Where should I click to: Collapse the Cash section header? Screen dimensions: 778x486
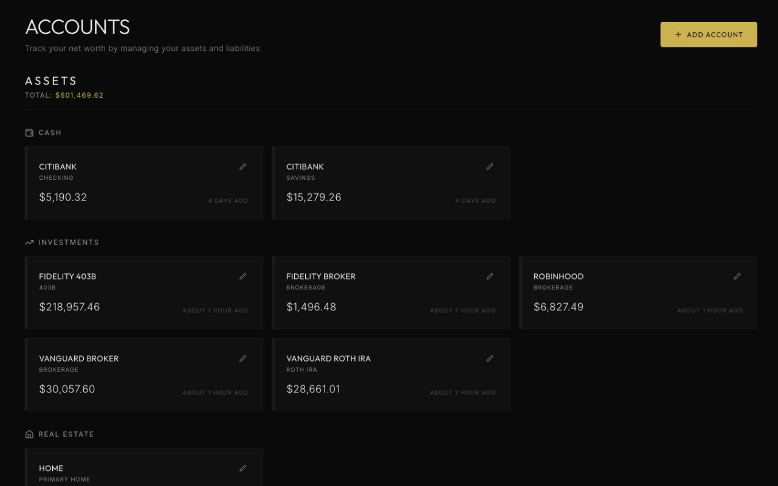click(x=50, y=132)
